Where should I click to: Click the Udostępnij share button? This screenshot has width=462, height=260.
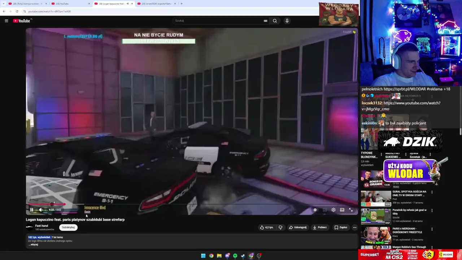pos(298,227)
